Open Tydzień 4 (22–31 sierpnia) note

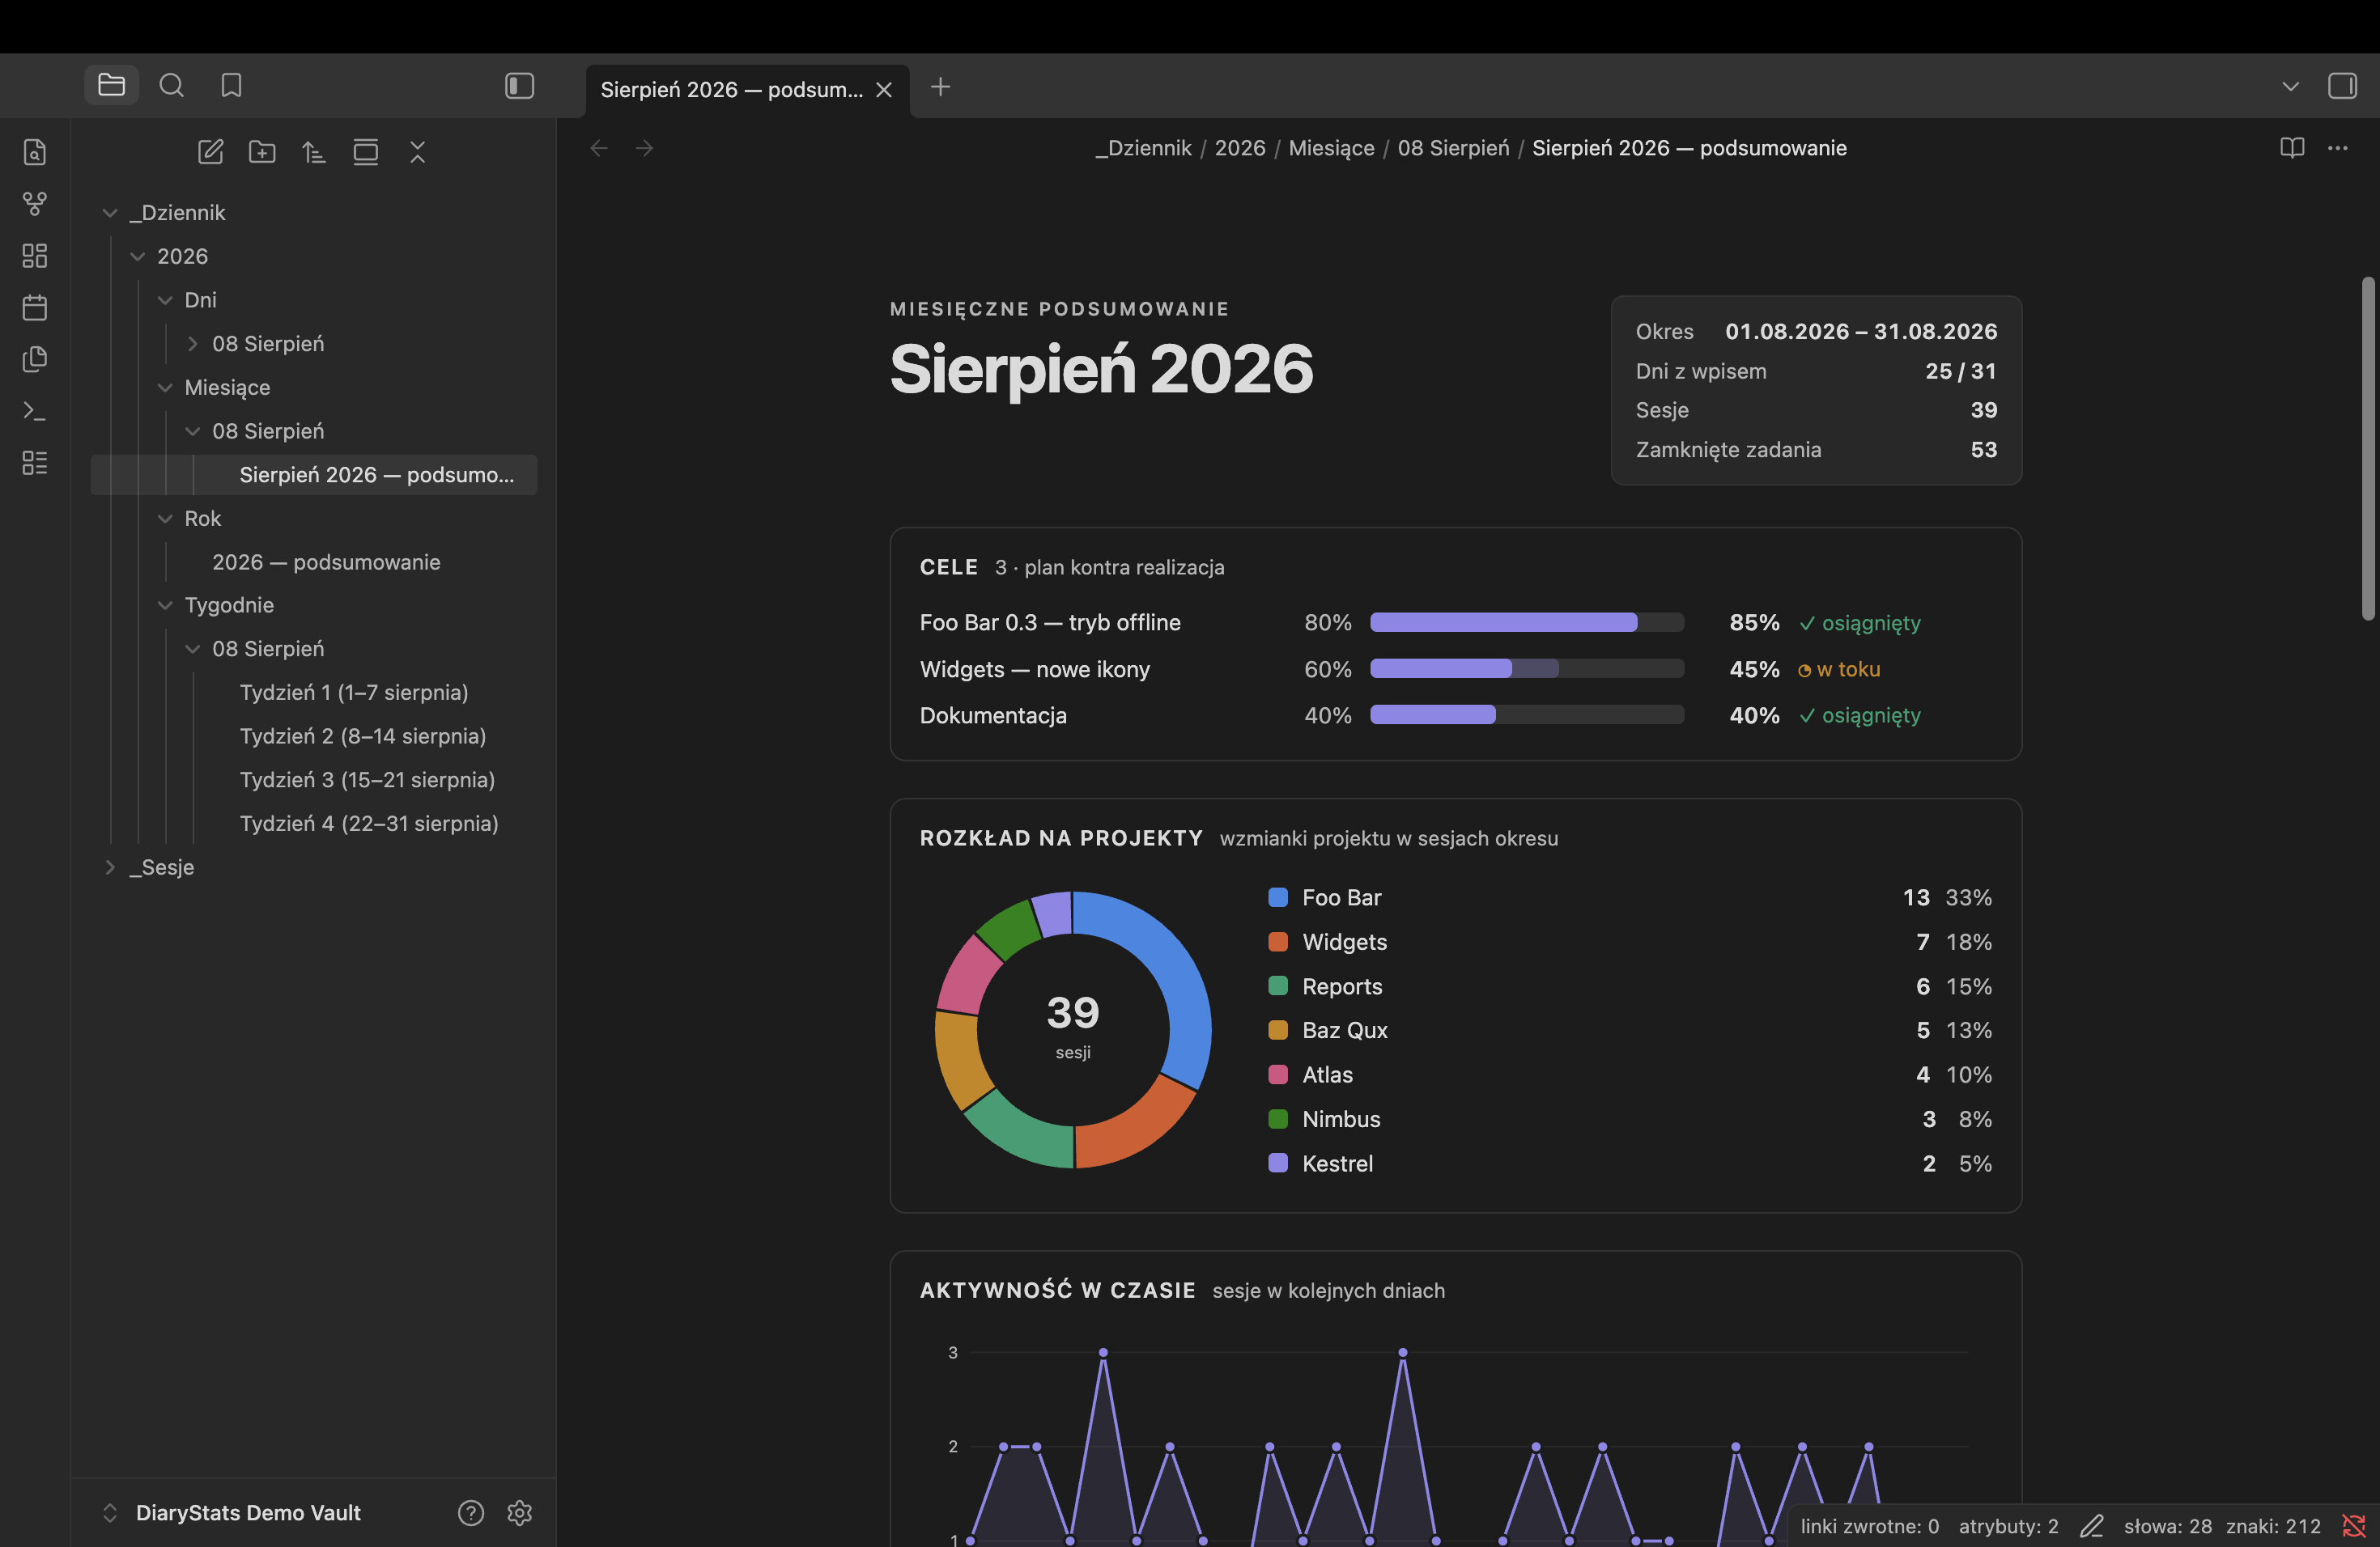click(369, 824)
